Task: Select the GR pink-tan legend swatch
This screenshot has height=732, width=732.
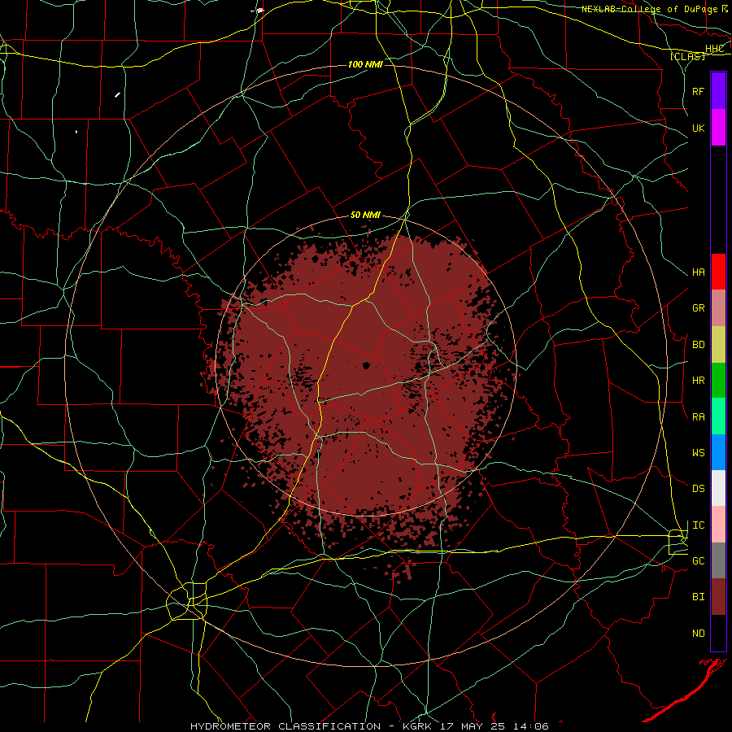Action: click(x=718, y=307)
